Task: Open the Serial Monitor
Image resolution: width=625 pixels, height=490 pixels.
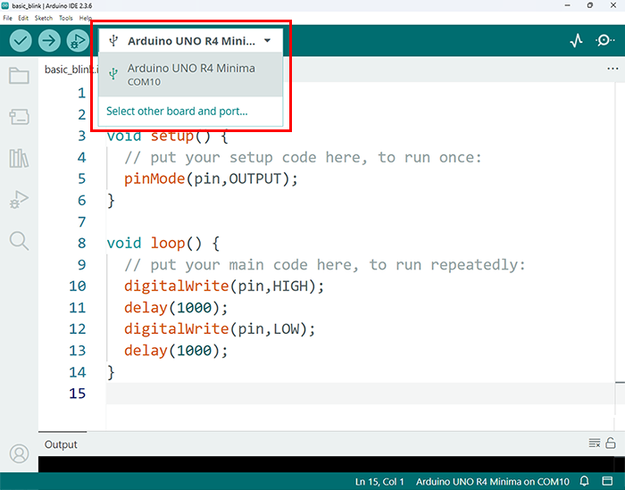Action: pos(604,40)
